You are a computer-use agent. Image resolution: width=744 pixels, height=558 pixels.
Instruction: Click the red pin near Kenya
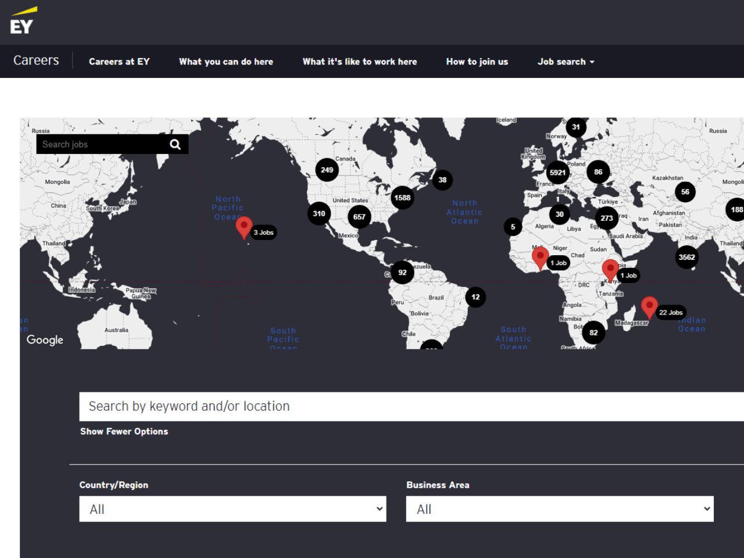(610, 270)
